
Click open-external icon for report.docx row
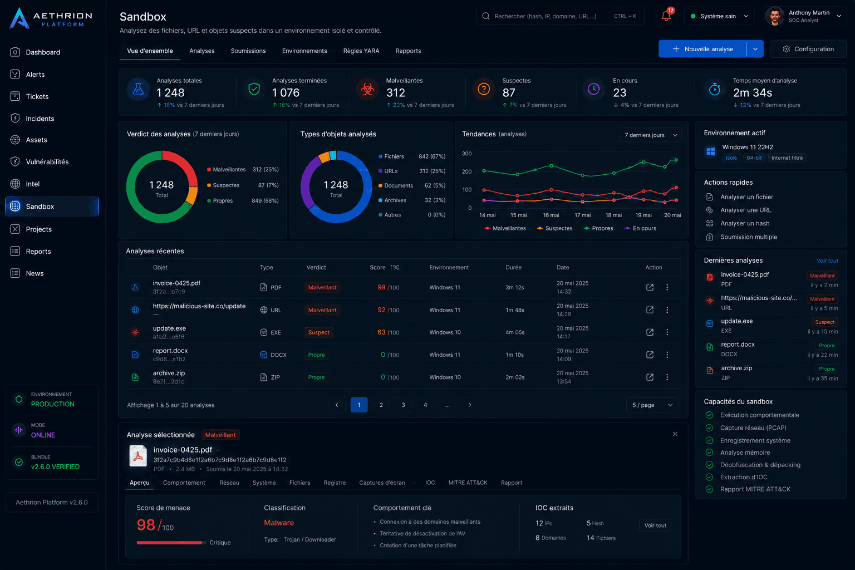pyautogui.click(x=650, y=355)
